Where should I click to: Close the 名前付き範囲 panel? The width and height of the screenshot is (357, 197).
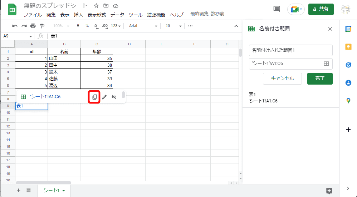pos(330,29)
